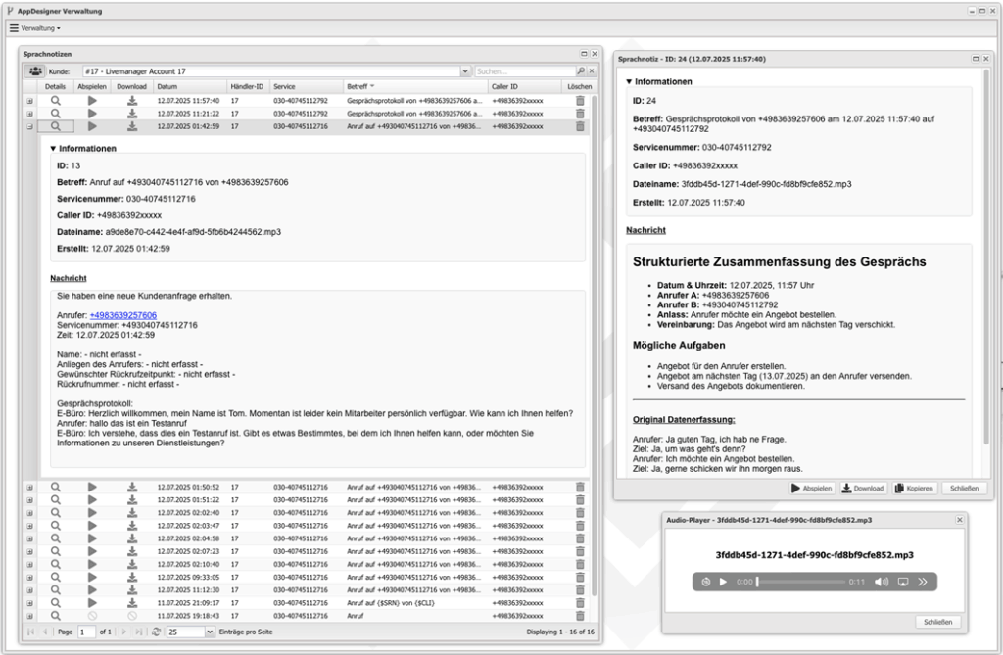Open the entries-per-page dropdown showing 25
Viewport: 1003px width, 655px height.
click(210, 632)
